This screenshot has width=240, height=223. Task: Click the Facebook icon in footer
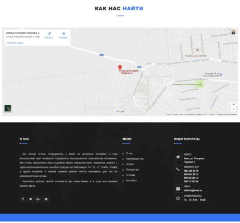click(23, 199)
